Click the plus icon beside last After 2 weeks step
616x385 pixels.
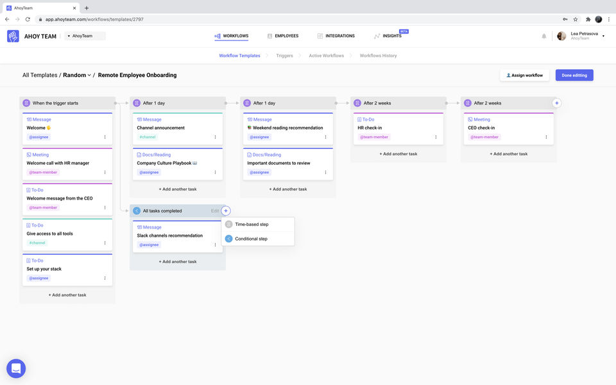coord(557,103)
